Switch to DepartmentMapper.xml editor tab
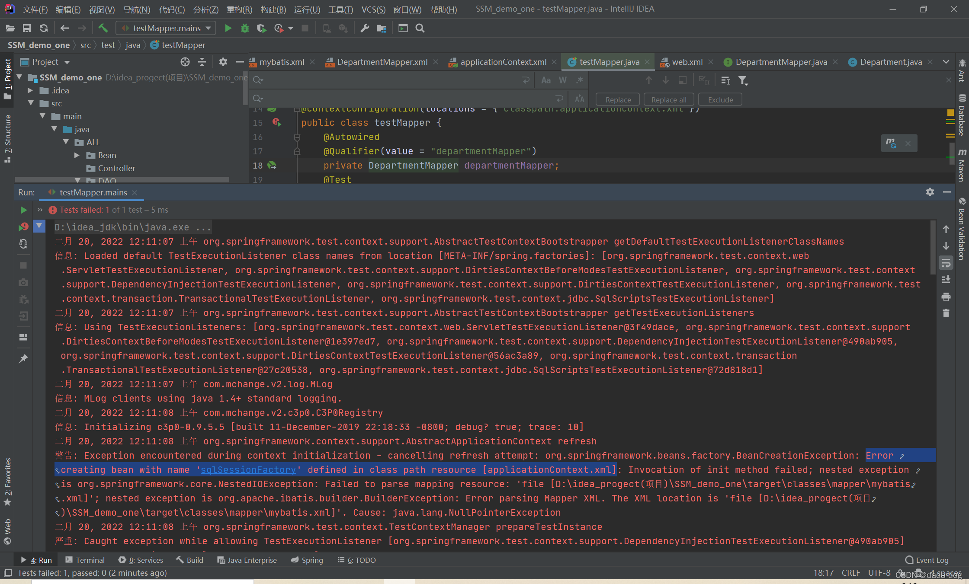This screenshot has width=969, height=584. pos(382,62)
